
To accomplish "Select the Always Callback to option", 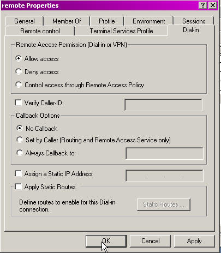I will [x=20, y=153].
